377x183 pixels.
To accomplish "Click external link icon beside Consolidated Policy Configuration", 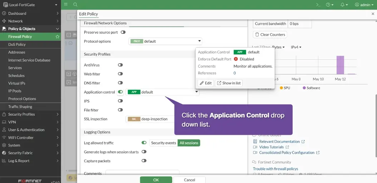I will 318,153.
